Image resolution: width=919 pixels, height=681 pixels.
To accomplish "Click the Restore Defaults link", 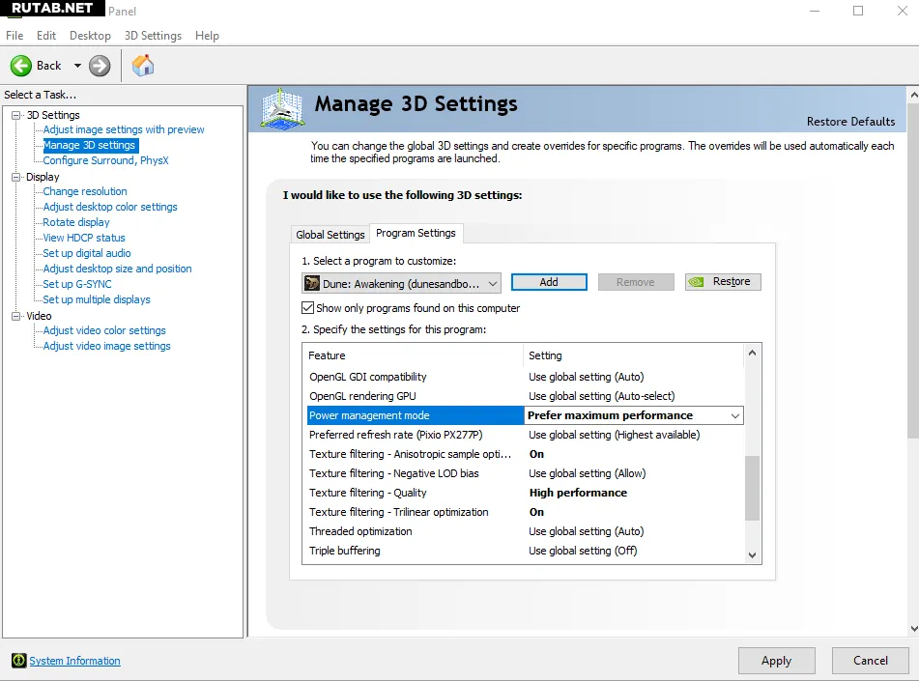I will [x=850, y=122].
